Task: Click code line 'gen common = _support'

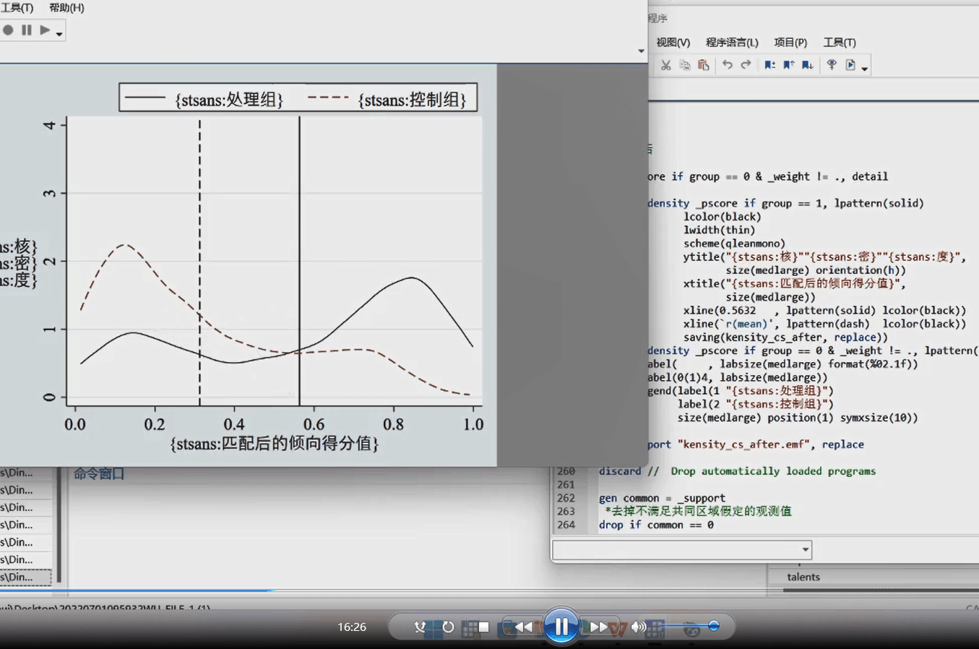Action: (x=662, y=498)
